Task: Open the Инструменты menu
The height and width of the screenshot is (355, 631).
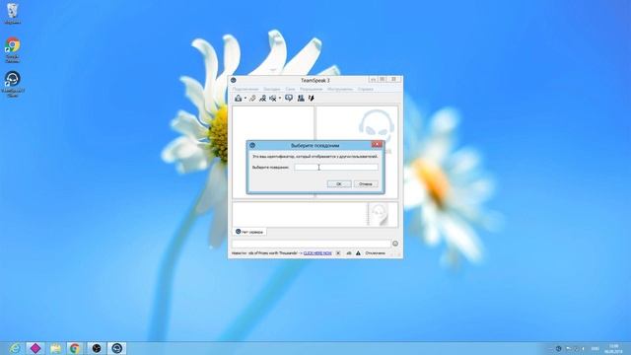Action: click(340, 89)
